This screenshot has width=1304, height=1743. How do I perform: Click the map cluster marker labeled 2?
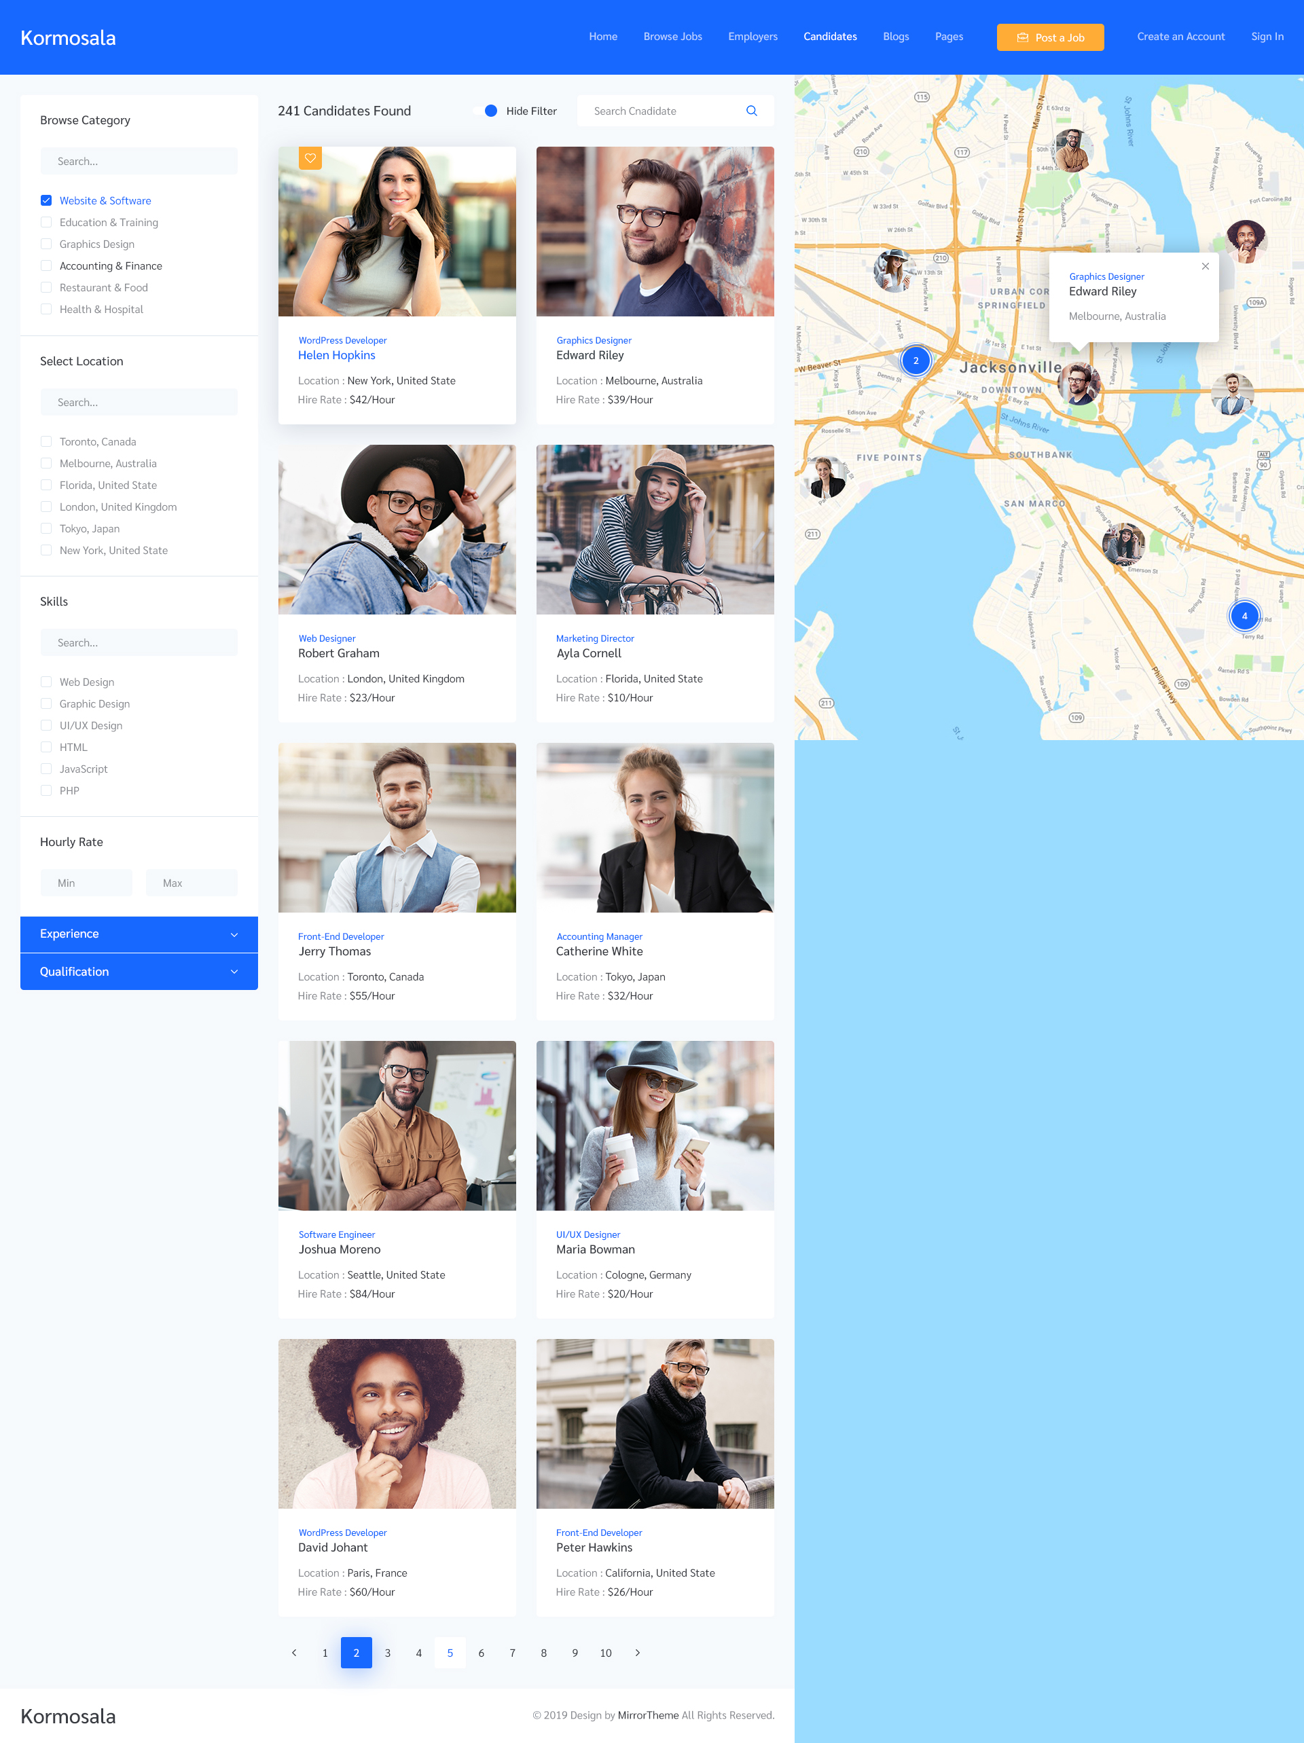click(x=916, y=361)
